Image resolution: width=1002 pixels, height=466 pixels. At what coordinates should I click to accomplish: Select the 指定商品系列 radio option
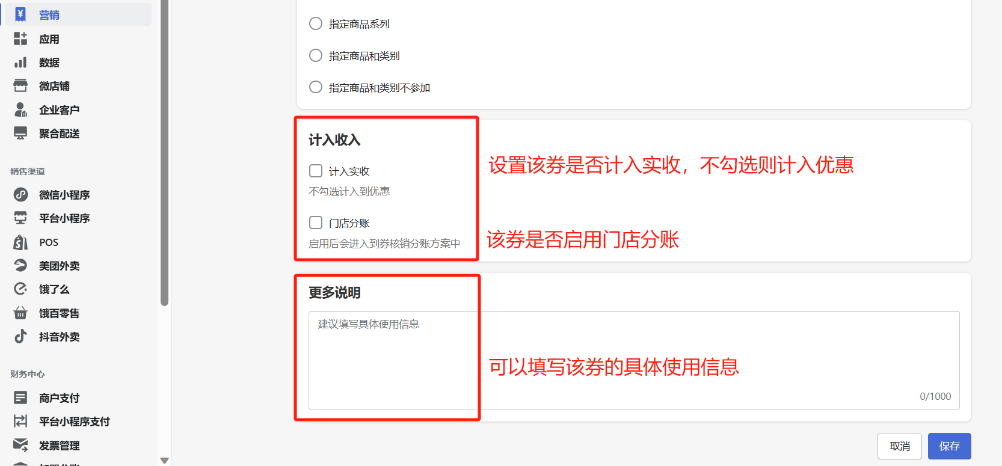click(x=316, y=23)
